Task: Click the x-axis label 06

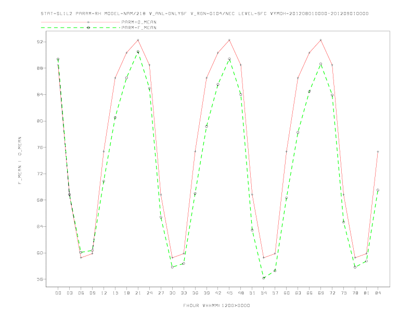Action: (81, 293)
